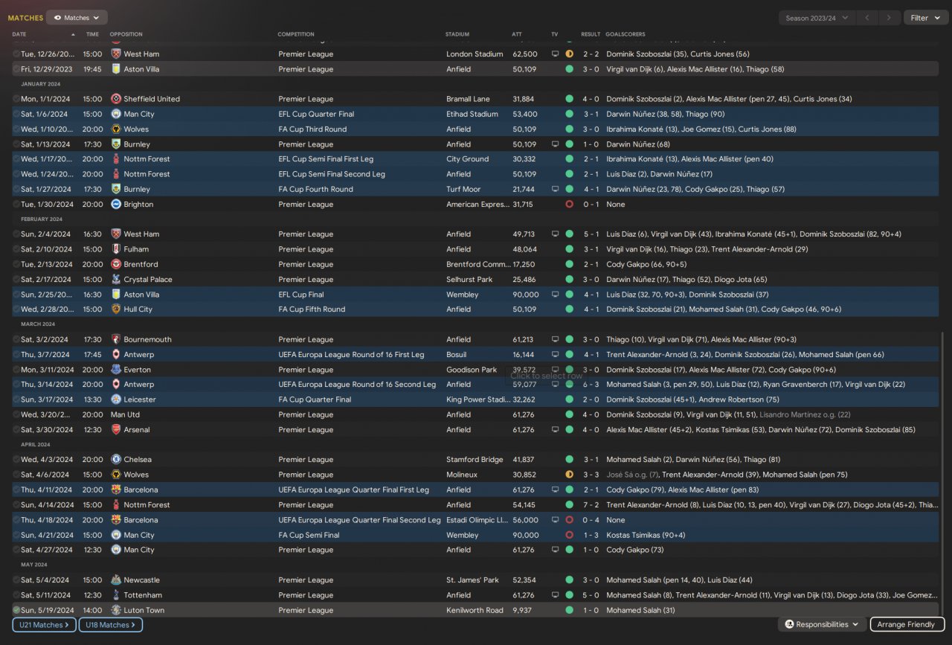Image resolution: width=952 pixels, height=645 pixels.
Task: Click TV icon on the Tottenham row
Action: (555, 595)
